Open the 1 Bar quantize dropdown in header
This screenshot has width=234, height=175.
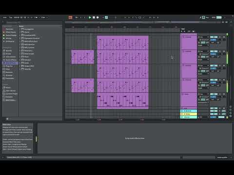coord(44,17)
